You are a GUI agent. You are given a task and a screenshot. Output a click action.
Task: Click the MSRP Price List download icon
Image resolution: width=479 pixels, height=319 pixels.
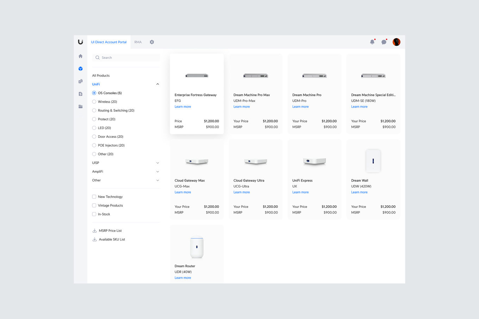[94, 231]
